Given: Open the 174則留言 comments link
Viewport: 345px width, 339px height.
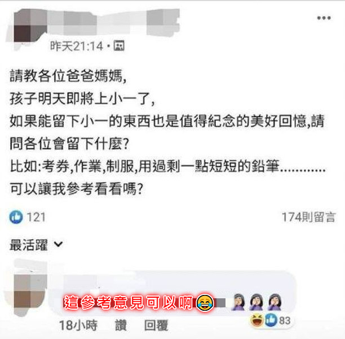Looking at the screenshot, I should [x=308, y=218].
